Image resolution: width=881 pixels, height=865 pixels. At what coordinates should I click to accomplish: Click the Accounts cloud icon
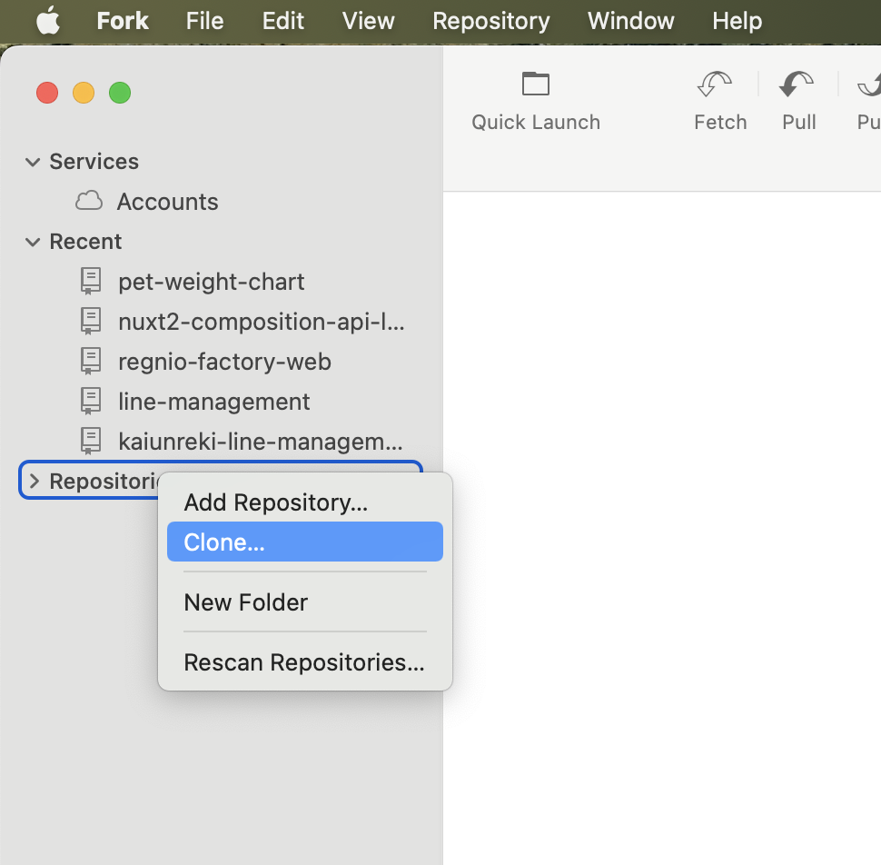click(89, 201)
